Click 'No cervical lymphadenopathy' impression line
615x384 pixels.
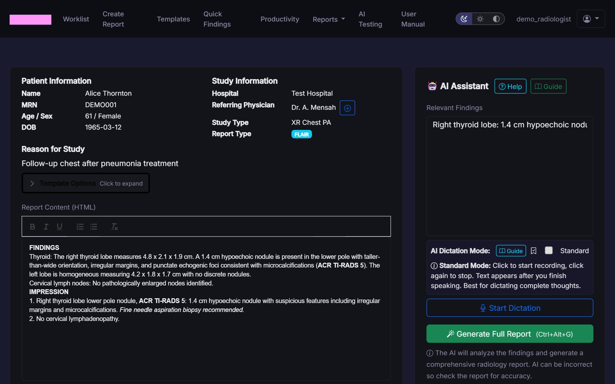click(x=74, y=319)
